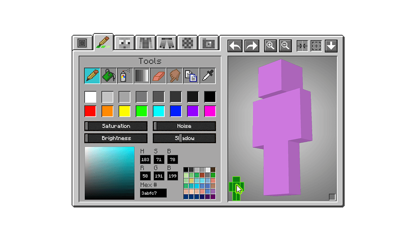The height and width of the screenshot is (234, 416).
Task: Click the green mini skin preview figure
Action: [x=236, y=189]
